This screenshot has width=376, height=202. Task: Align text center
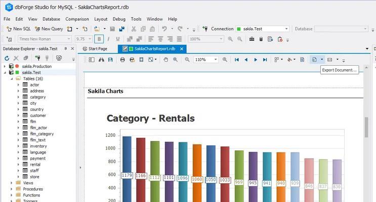[160, 39]
